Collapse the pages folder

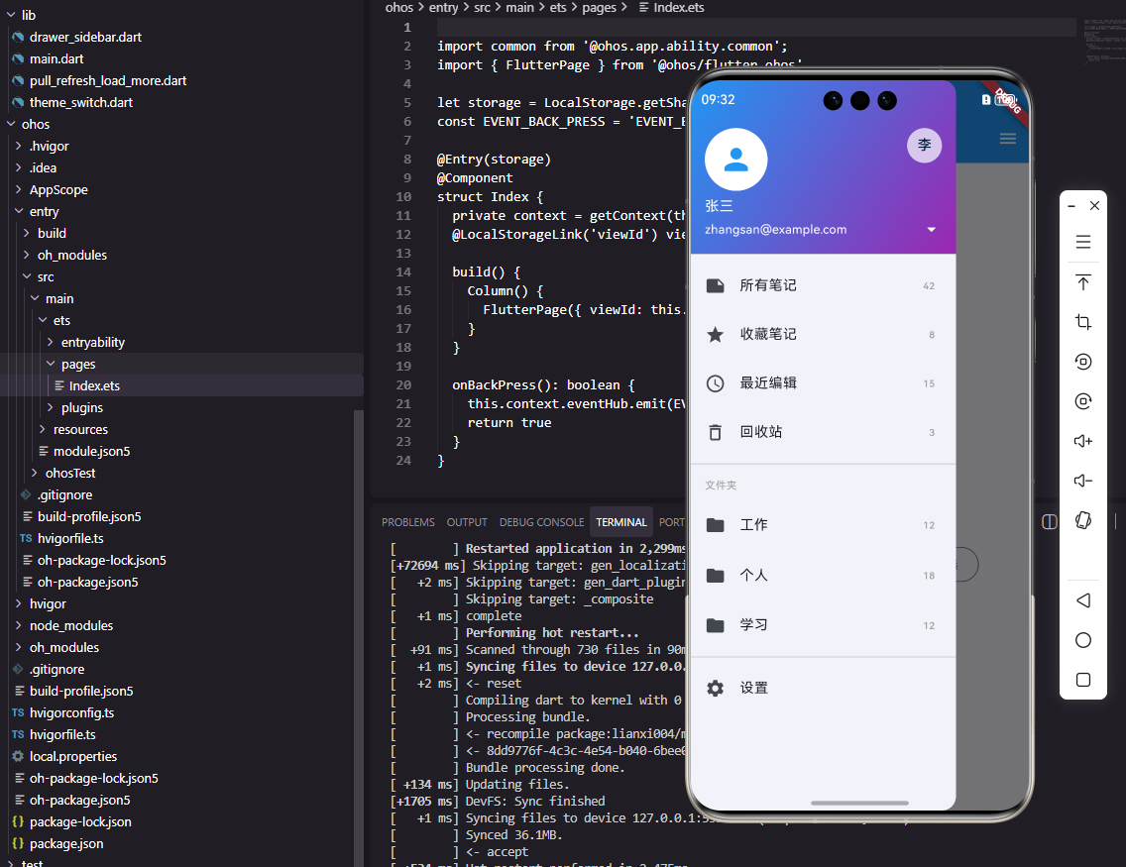click(x=51, y=364)
